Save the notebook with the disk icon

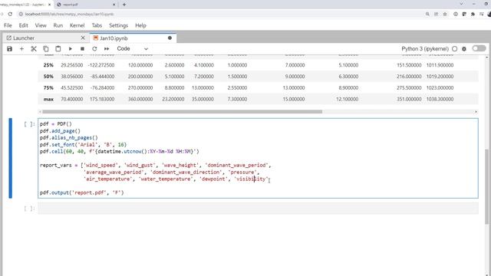click(9, 49)
